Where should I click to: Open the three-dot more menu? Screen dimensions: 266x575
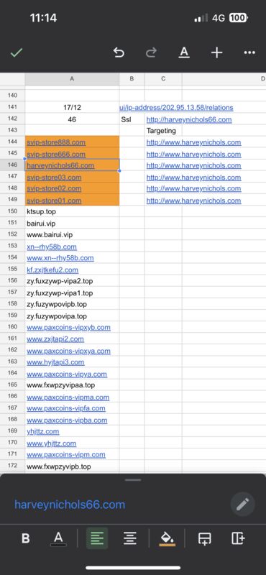(x=249, y=52)
